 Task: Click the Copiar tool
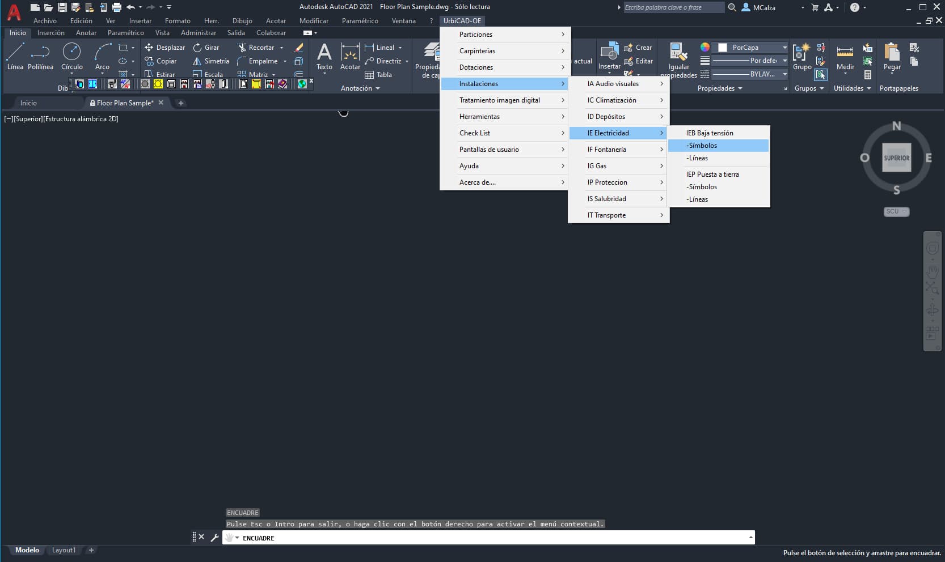(161, 61)
